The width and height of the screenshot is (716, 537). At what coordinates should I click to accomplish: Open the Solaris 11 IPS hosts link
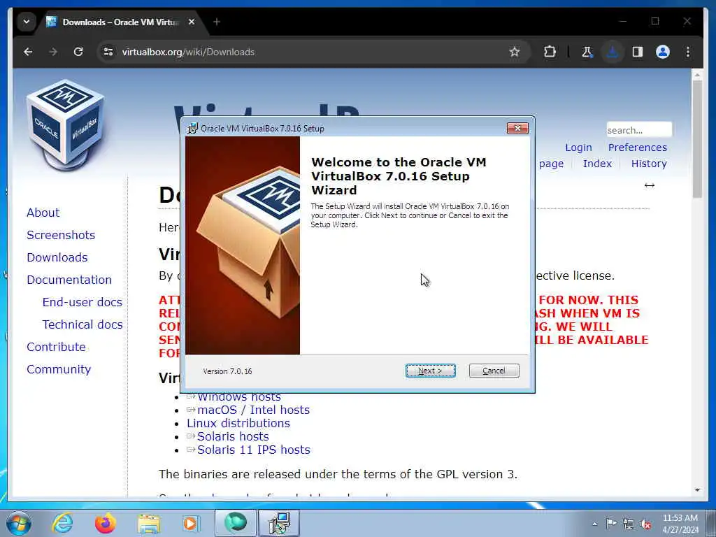253,450
